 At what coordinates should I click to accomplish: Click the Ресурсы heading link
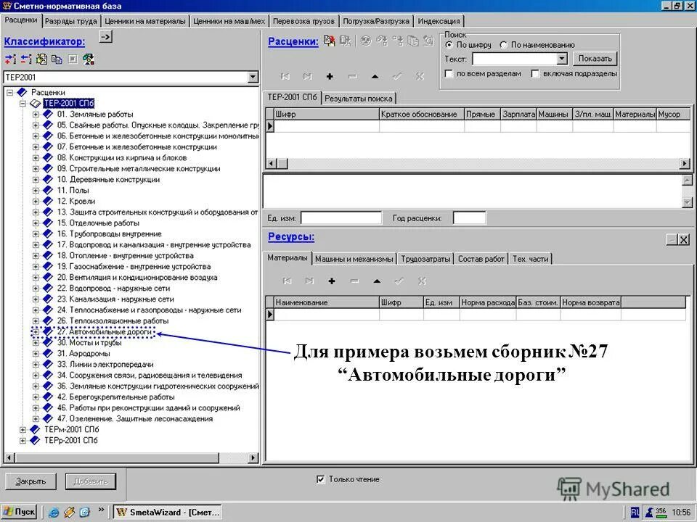[291, 237]
